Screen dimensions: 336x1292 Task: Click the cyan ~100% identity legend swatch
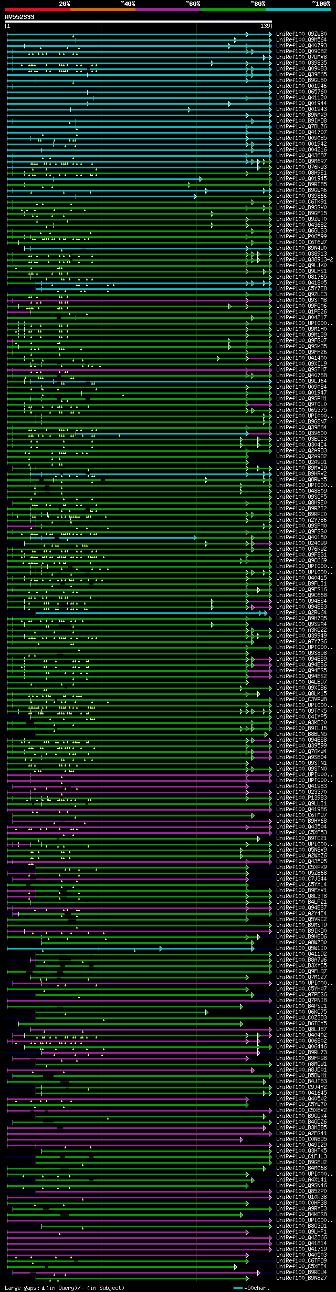coord(298,9)
